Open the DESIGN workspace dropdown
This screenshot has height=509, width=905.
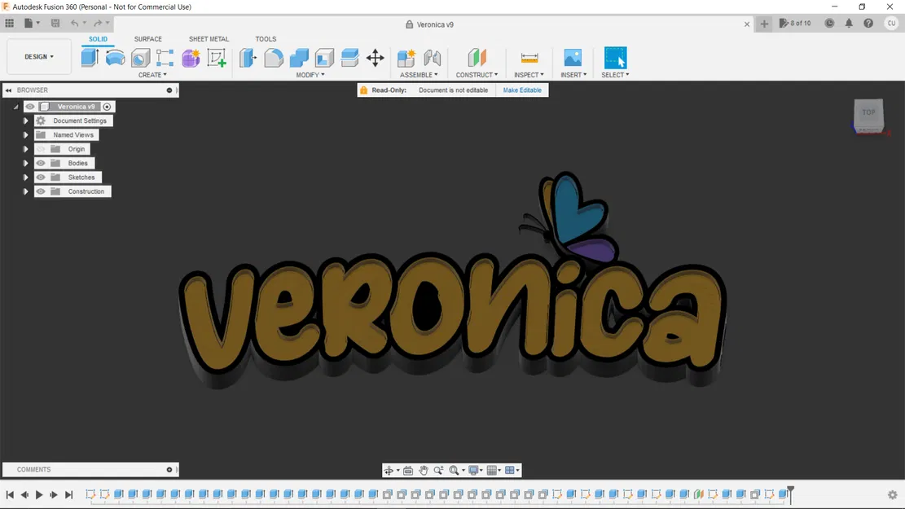click(x=39, y=57)
